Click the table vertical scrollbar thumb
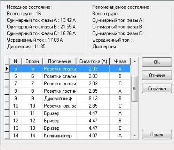This screenshot has height=150, width=174. 135,89
